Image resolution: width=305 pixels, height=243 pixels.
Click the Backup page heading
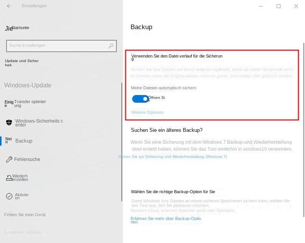tap(141, 27)
